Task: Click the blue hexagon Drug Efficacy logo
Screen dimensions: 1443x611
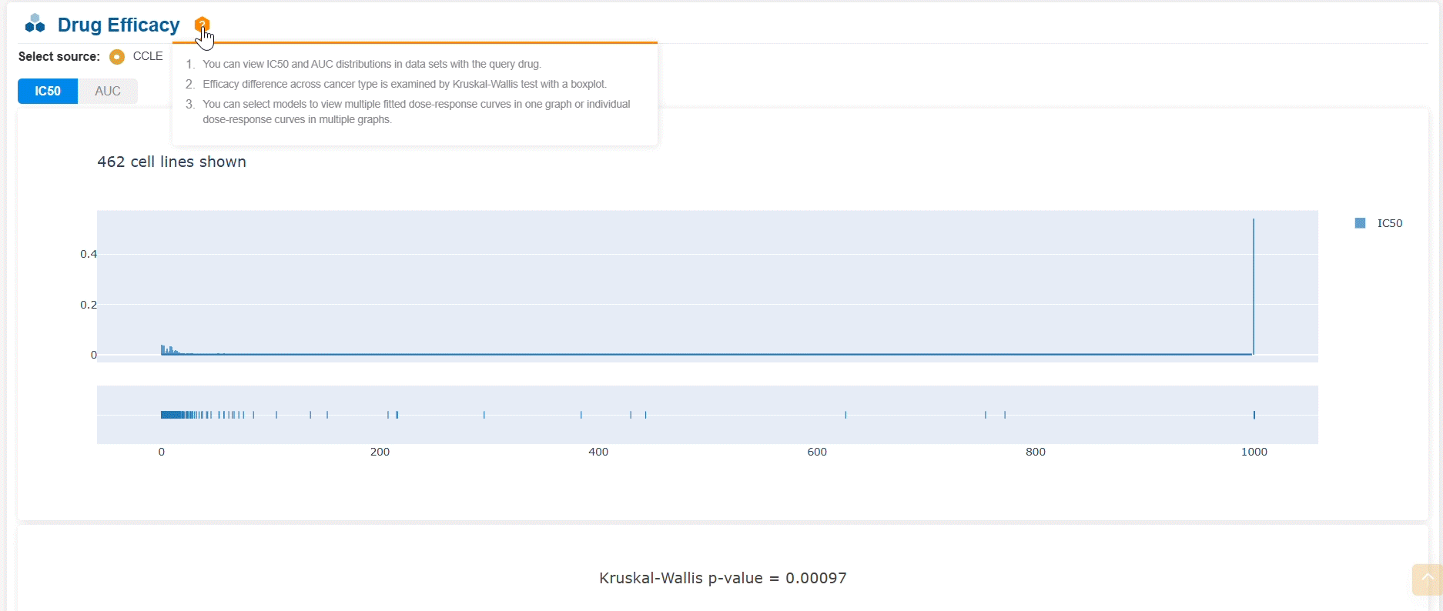Action: coord(35,24)
